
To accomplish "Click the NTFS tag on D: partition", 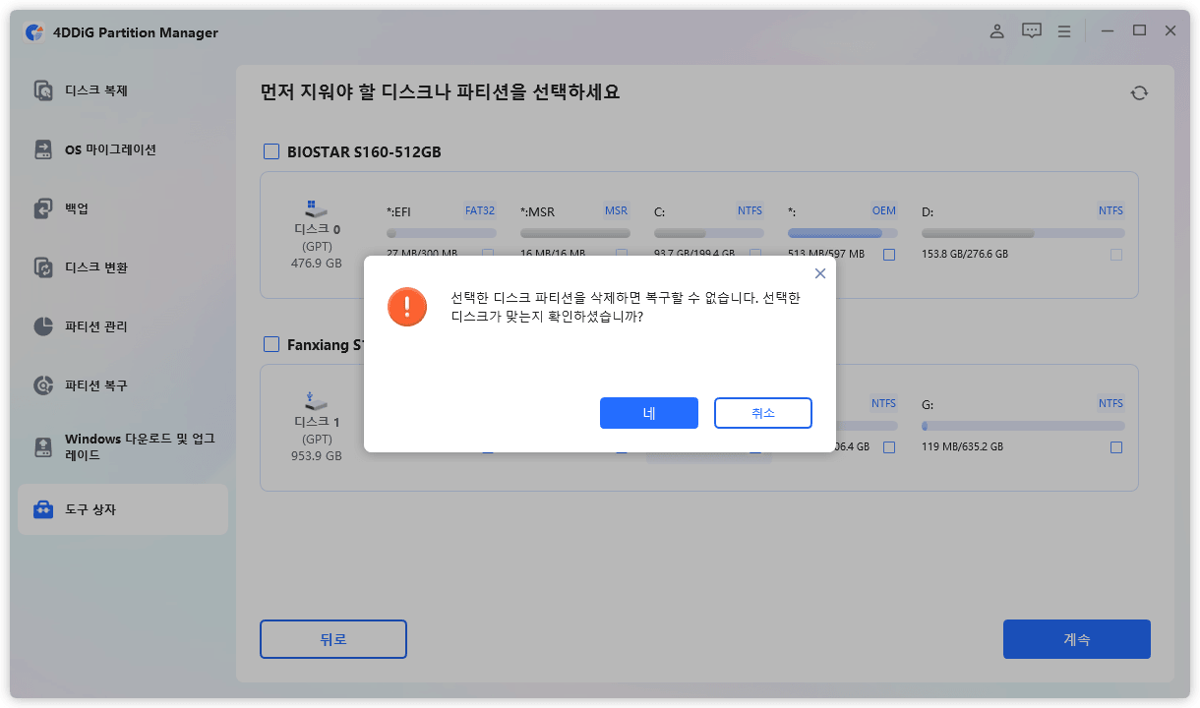I will click(1110, 210).
